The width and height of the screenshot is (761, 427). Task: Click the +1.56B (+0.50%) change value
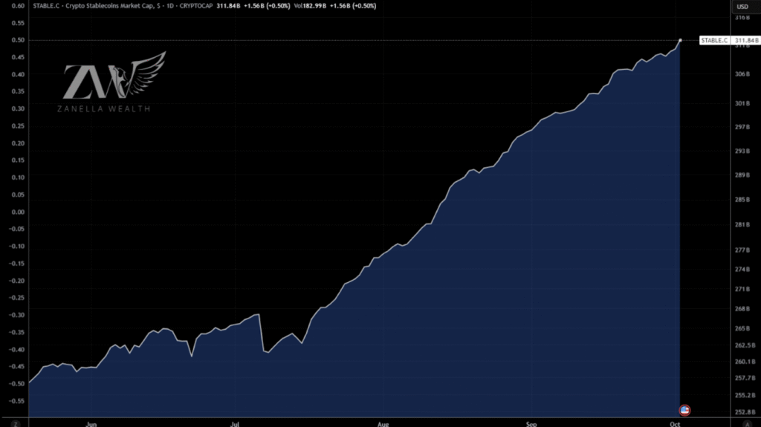[271, 6]
